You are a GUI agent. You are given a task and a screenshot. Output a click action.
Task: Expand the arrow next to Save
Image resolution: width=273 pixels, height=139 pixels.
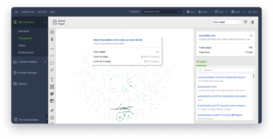227,12
